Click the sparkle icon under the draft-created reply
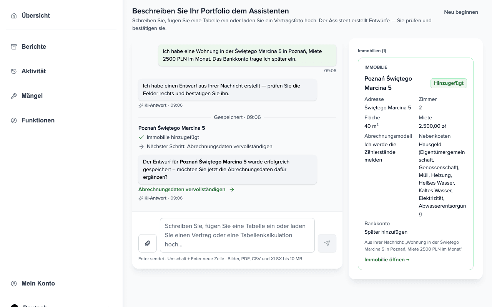This screenshot has height=307, width=492. pyautogui.click(x=141, y=106)
